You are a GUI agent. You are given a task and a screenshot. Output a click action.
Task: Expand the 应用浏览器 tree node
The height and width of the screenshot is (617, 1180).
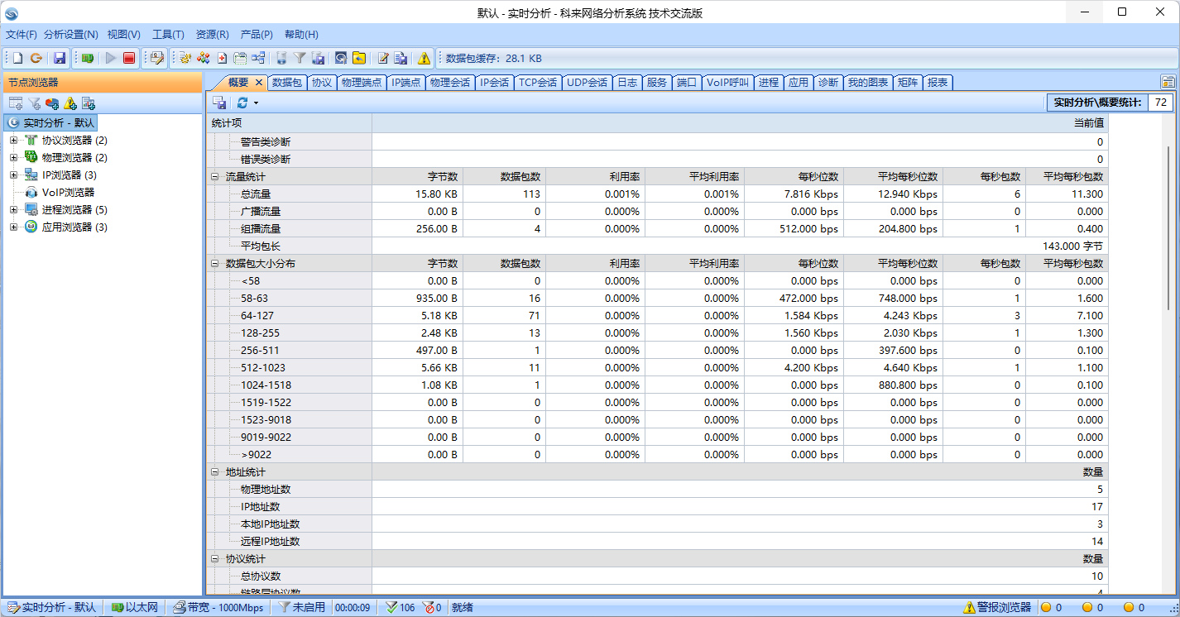(13, 227)
